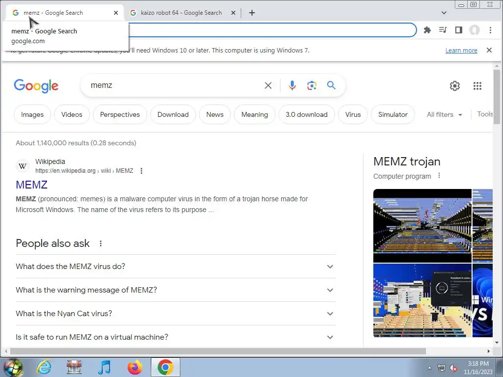Follow the Learn more link
Viewport: 503px width, 377px height.
[x=461, y=51]
